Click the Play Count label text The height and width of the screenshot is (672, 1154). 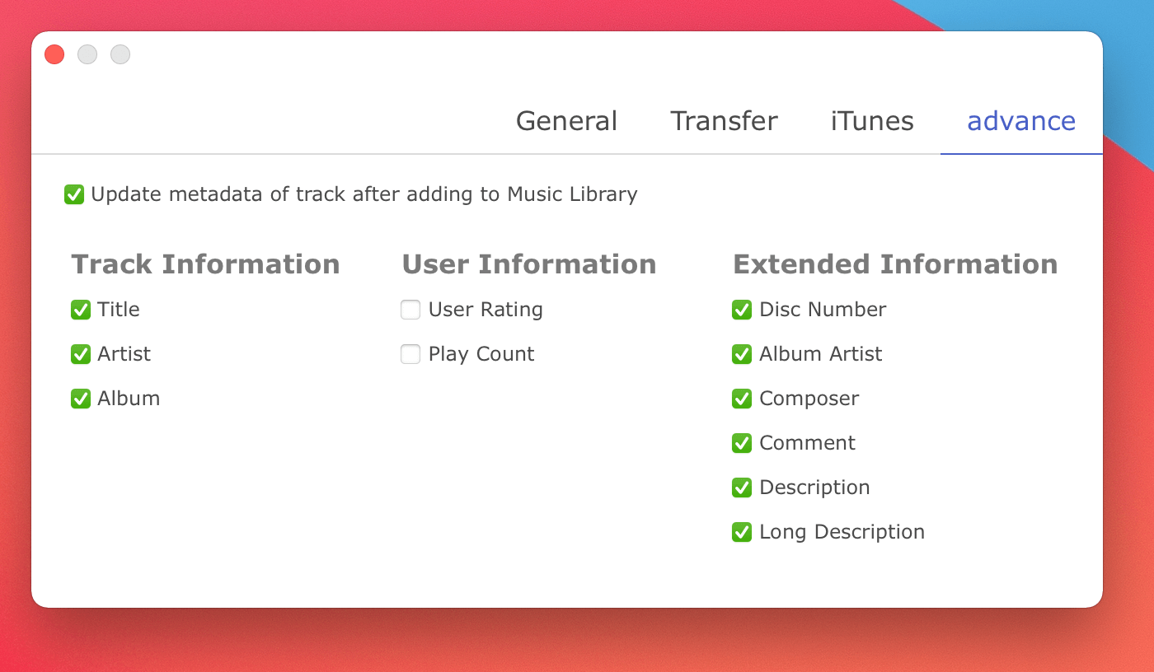tap(481, 354)
